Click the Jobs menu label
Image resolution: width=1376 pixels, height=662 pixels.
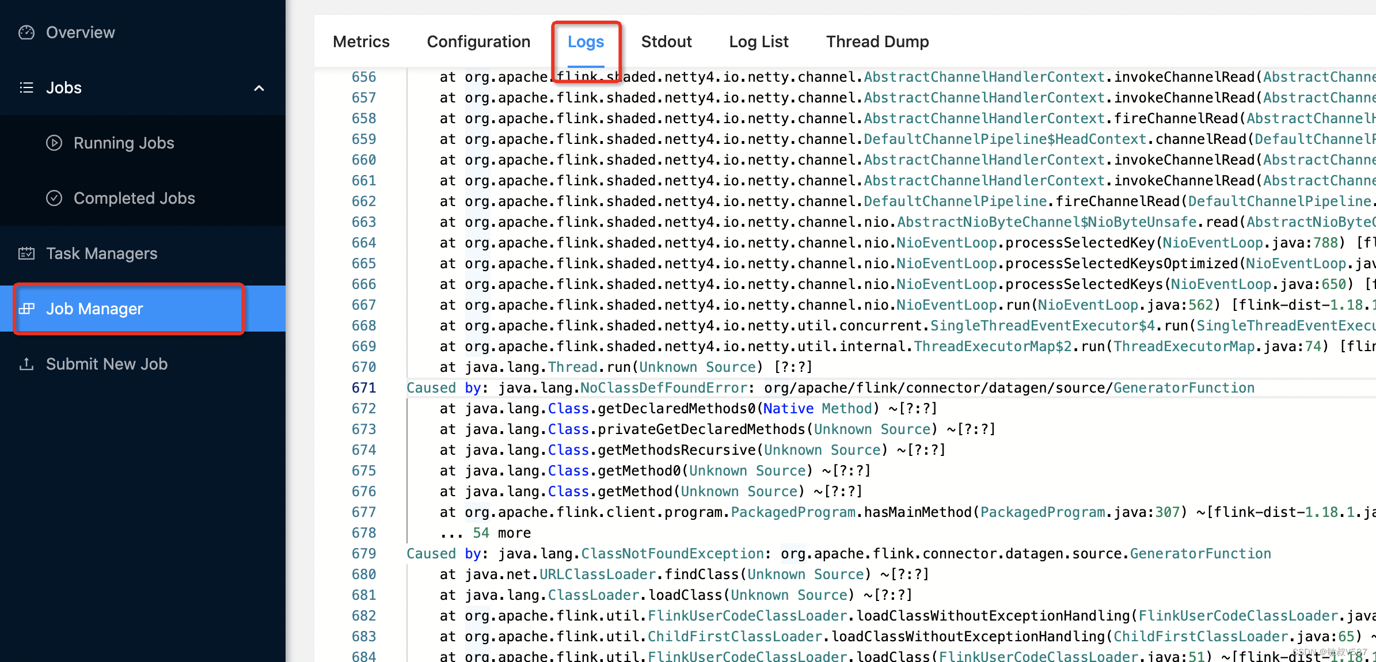64,87
